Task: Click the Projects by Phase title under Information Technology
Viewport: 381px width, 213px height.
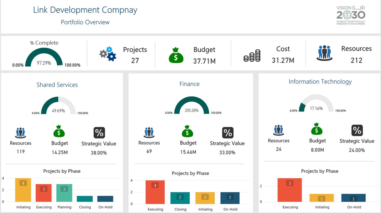Action: (320, 171)
